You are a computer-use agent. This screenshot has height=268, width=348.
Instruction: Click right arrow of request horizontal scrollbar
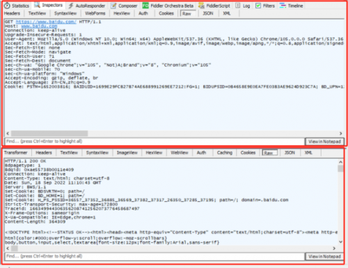pos(340,134)
